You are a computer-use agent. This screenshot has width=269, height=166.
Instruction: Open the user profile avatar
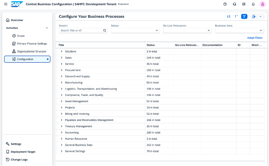pos(262,4)
